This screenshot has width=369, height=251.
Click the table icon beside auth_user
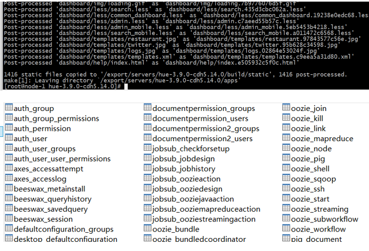9,137
